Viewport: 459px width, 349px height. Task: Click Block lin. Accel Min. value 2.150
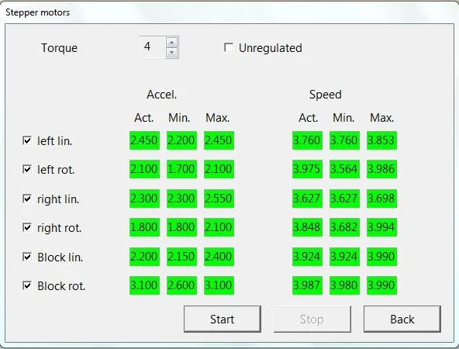(x=181, y=257)
